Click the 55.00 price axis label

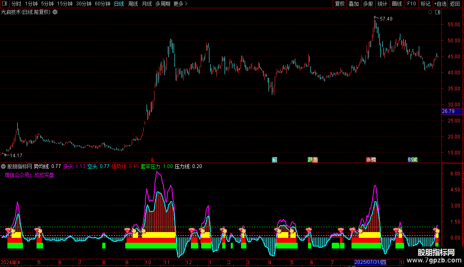[454, 25]
